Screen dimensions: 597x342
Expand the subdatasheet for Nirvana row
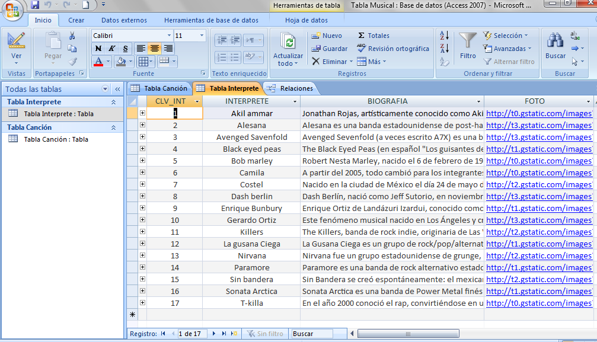tap(142, 255)
